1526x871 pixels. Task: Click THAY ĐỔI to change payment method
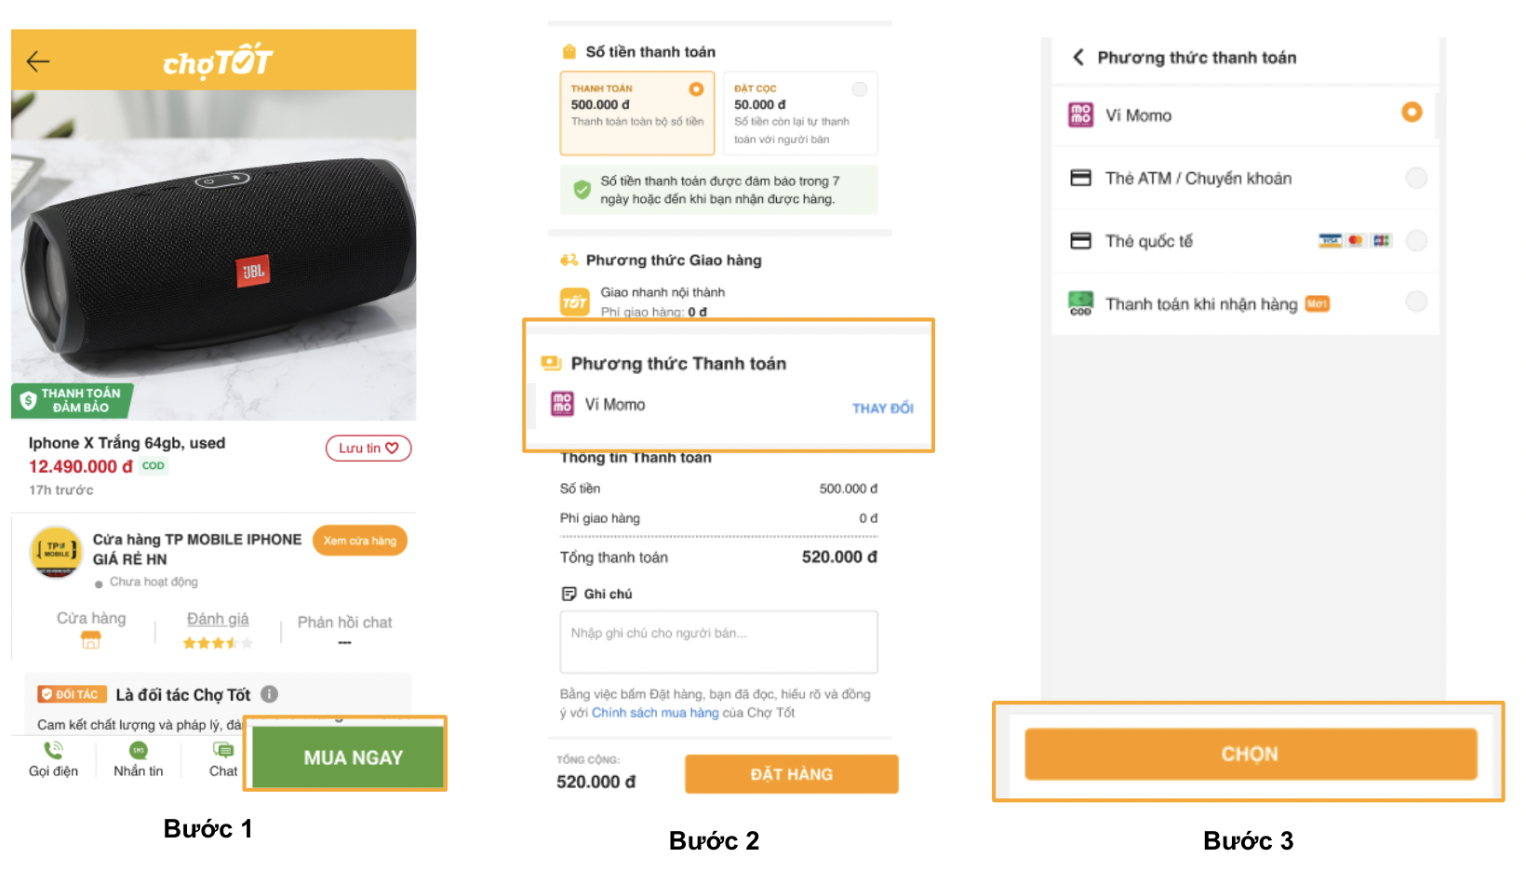pyautogui.click(x=883, y=409)
